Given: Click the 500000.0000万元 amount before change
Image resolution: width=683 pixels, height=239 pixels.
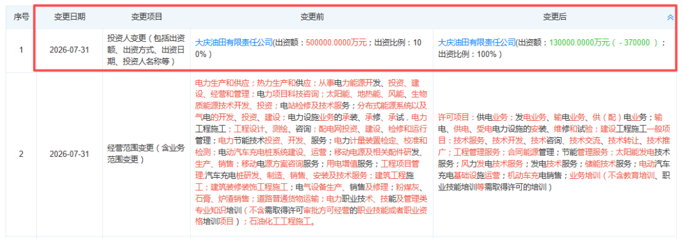Looking at the screenshot, I should click(x=336, y=42).
